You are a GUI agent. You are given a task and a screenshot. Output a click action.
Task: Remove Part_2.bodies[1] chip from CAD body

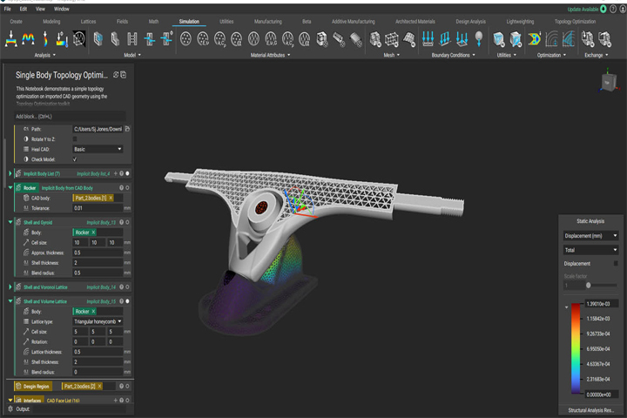(x=111, y=198)
